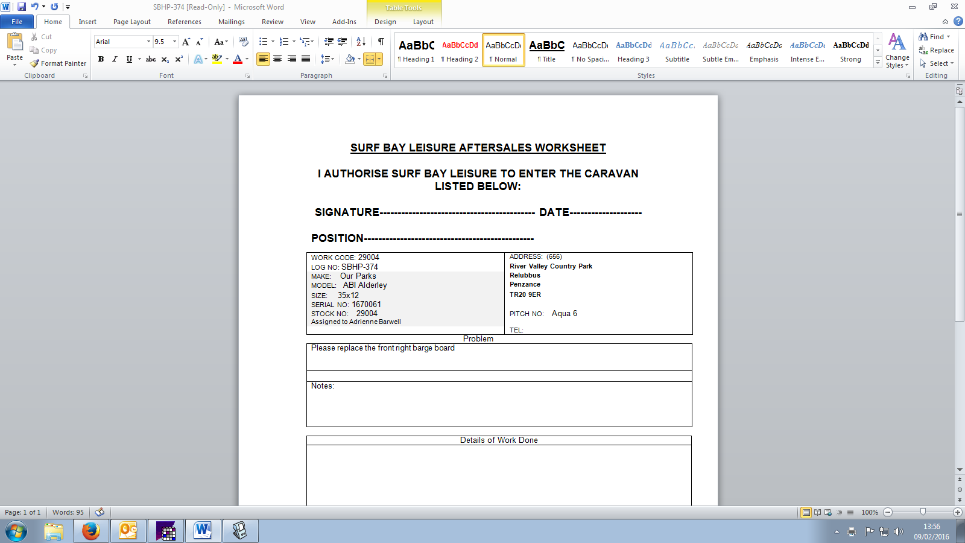Click the Format Painter tool
This screenshot has height=543, width=965.
coord(59,63)
